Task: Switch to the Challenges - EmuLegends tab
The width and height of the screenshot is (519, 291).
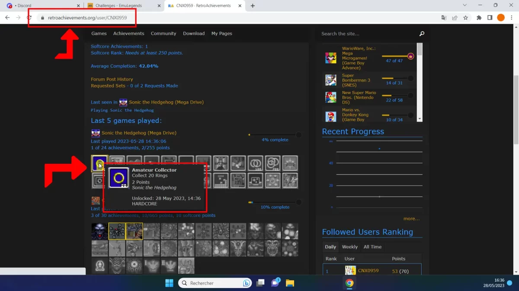Action: [x=123, y=6]
